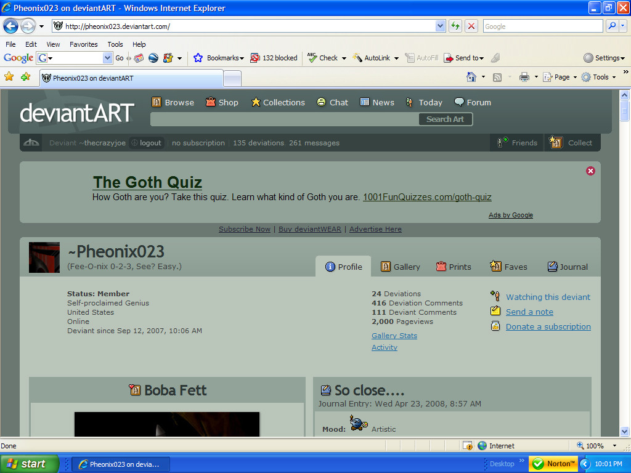
Task: Open the Windows Start menu
Action: [x=30, y=464]
